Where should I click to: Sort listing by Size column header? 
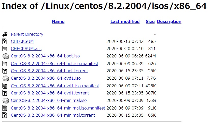[150, 21]
